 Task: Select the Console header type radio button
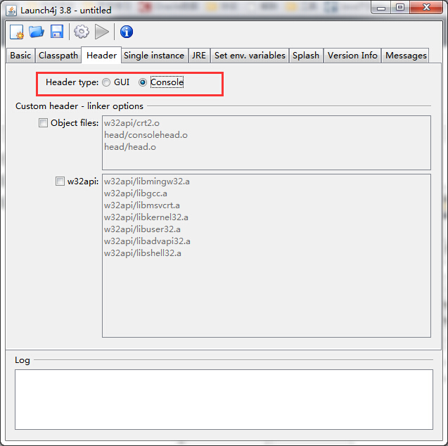coord(143,82)
